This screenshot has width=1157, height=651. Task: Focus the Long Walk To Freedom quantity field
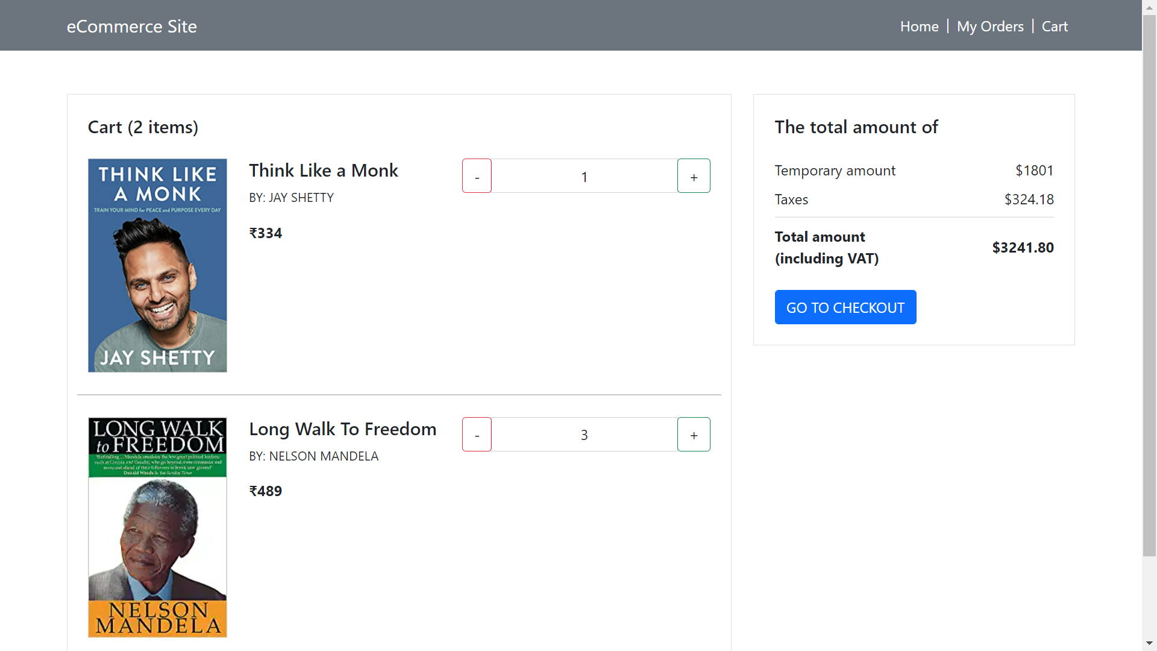[584, 435]
